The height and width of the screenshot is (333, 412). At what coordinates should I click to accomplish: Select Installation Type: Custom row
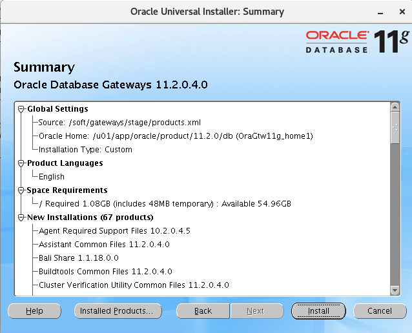(x=85, y=150)
